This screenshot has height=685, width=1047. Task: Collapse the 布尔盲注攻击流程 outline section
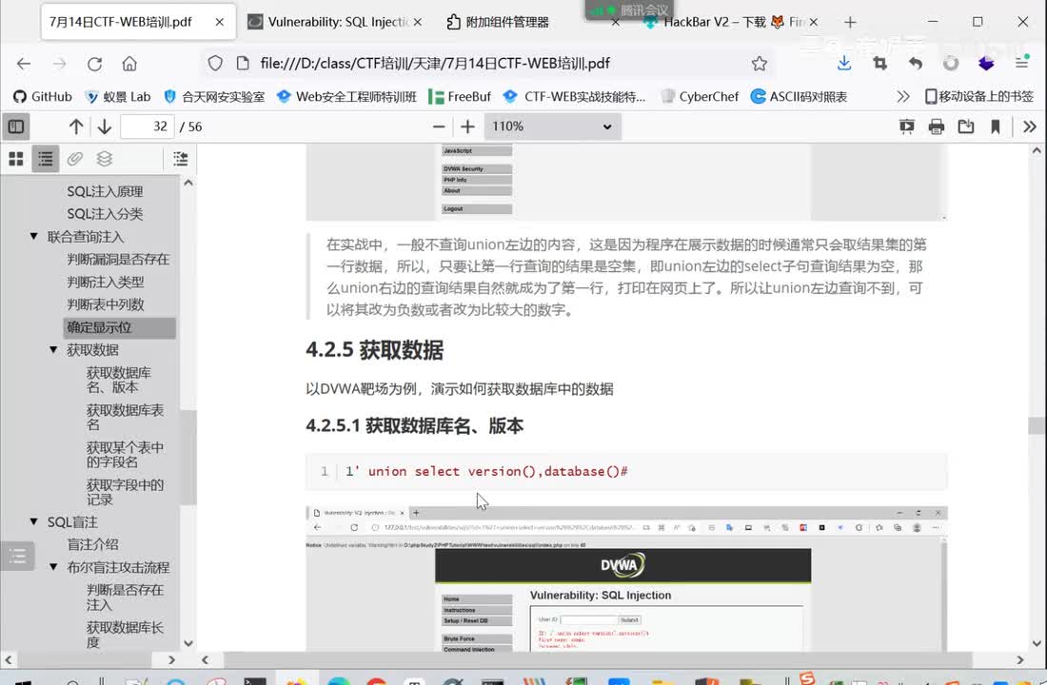pyautogui.click(x=53, y=567)
